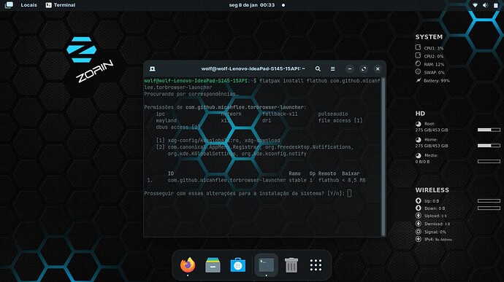504x282 pixels.
Task: Open the clock and calendar panel
Action: [x=252, y=5]
